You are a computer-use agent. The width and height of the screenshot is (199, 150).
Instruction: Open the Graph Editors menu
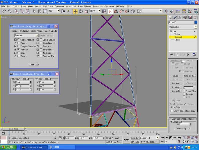[84, 6]
